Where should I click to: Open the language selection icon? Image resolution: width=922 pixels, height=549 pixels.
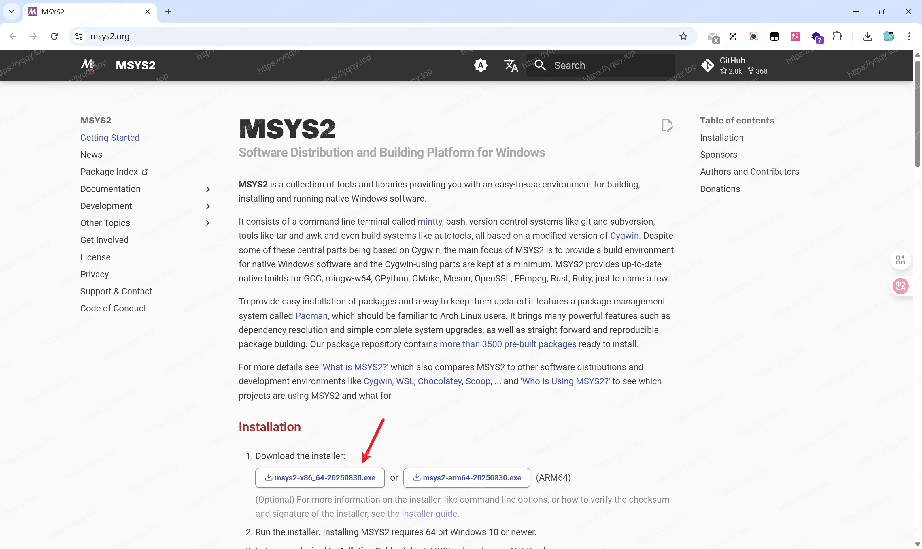coord(511,65)
